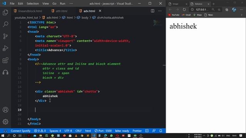
Task: Open the Run menu
Action: (x=62, y=3)
